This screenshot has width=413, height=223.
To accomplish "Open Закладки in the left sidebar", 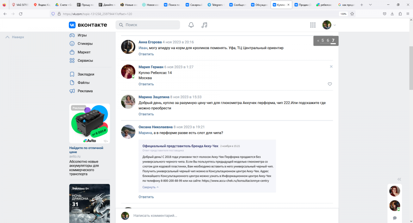I will [x=86, y=74].
